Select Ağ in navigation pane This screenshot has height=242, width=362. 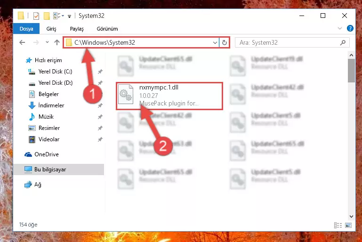(x=38, y=185)
